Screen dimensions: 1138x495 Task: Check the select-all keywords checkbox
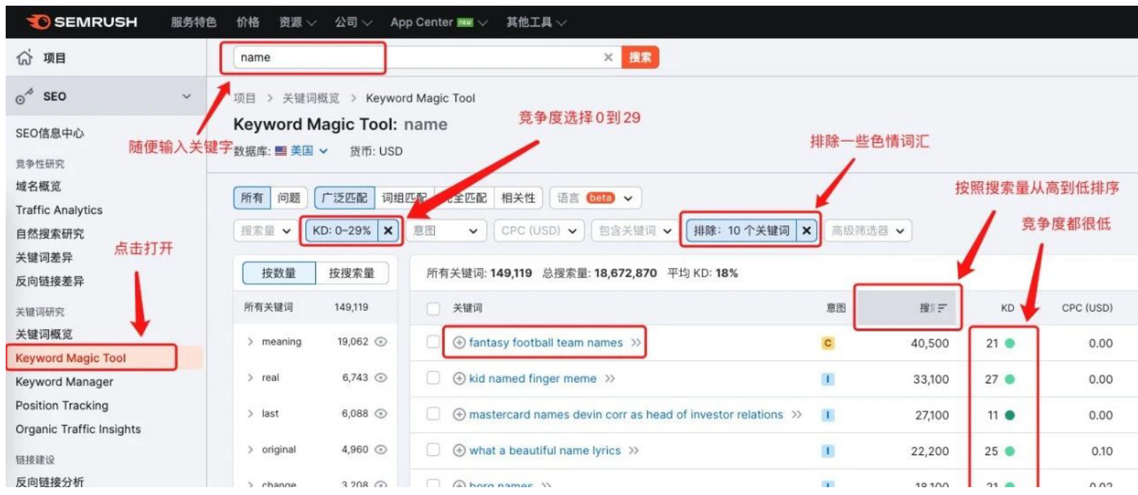pyautogui.click(x=433, y=308)
